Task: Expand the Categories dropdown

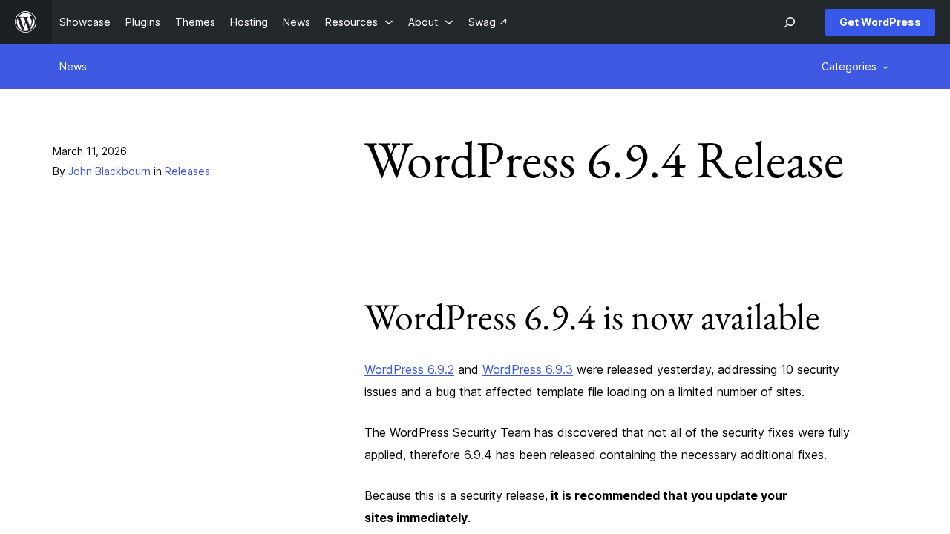Action: click(855, 67)
